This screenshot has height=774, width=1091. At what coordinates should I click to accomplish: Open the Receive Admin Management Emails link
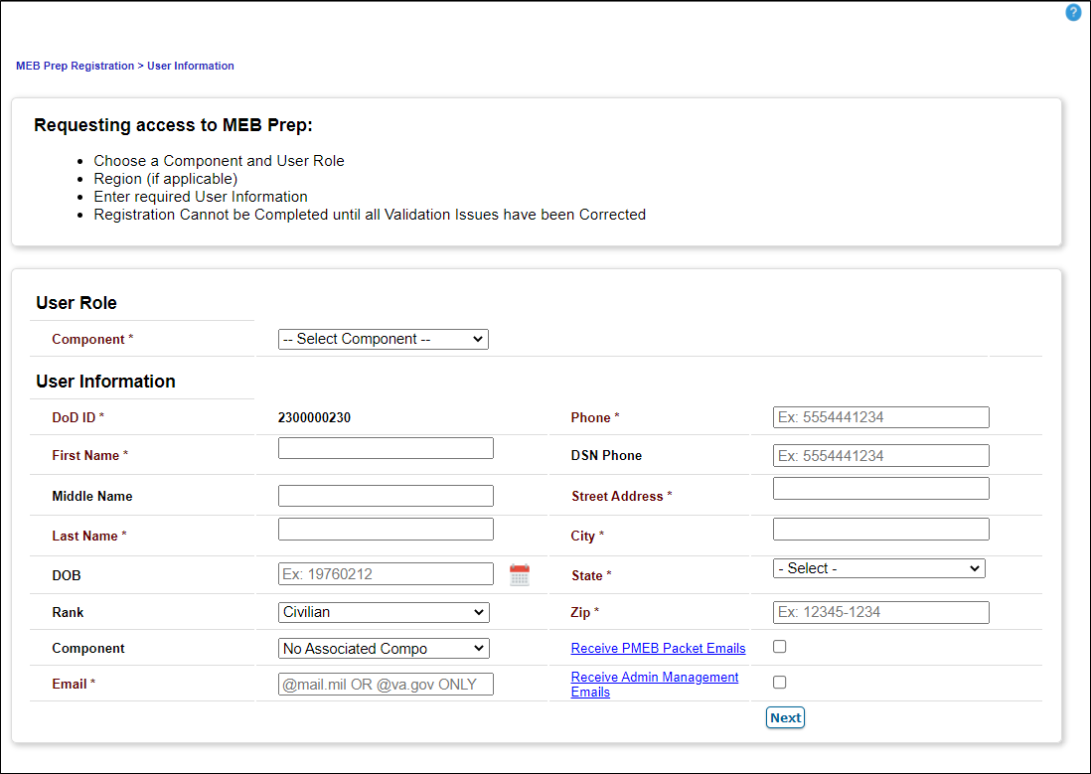[654, 684]
